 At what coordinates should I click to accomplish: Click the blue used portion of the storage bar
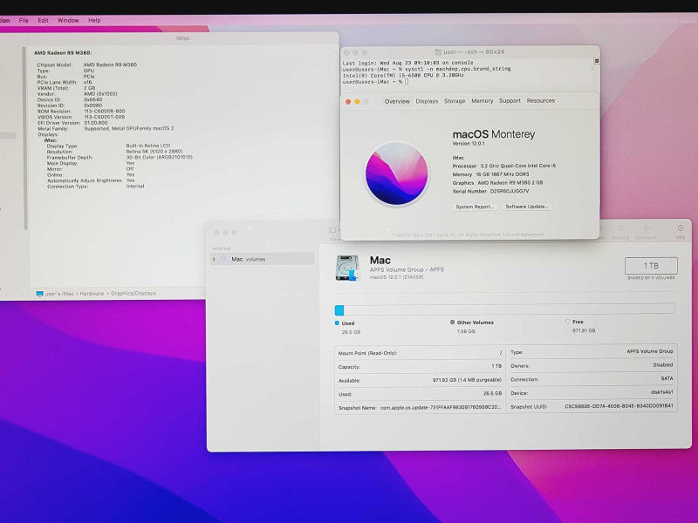point(339,310)
